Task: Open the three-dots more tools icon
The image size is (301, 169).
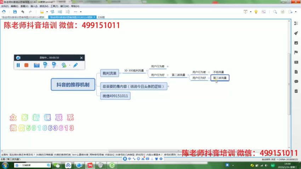Action: tap(75, 12)
